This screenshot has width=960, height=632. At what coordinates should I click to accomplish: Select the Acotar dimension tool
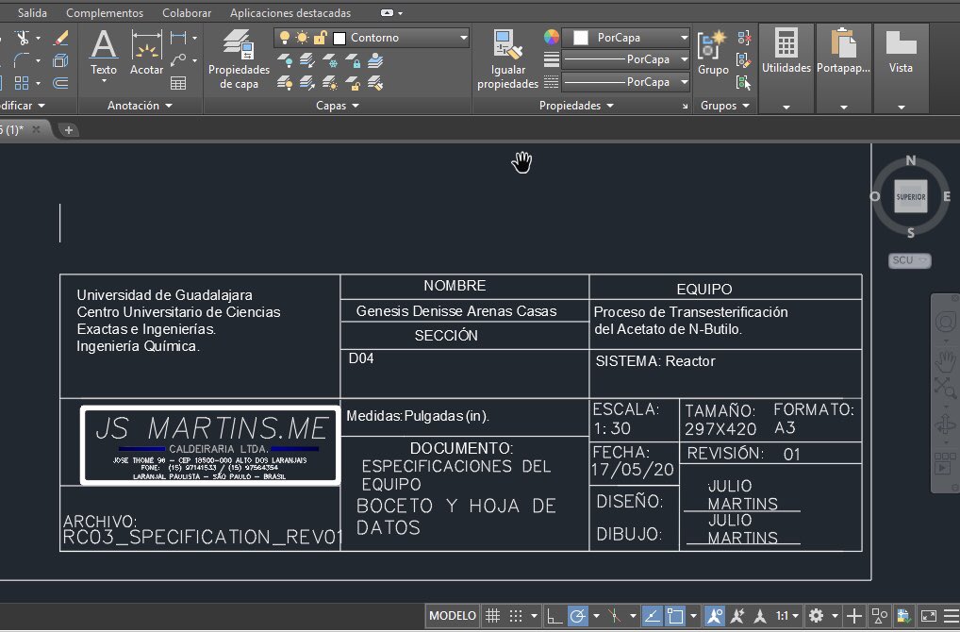[146, 54]
